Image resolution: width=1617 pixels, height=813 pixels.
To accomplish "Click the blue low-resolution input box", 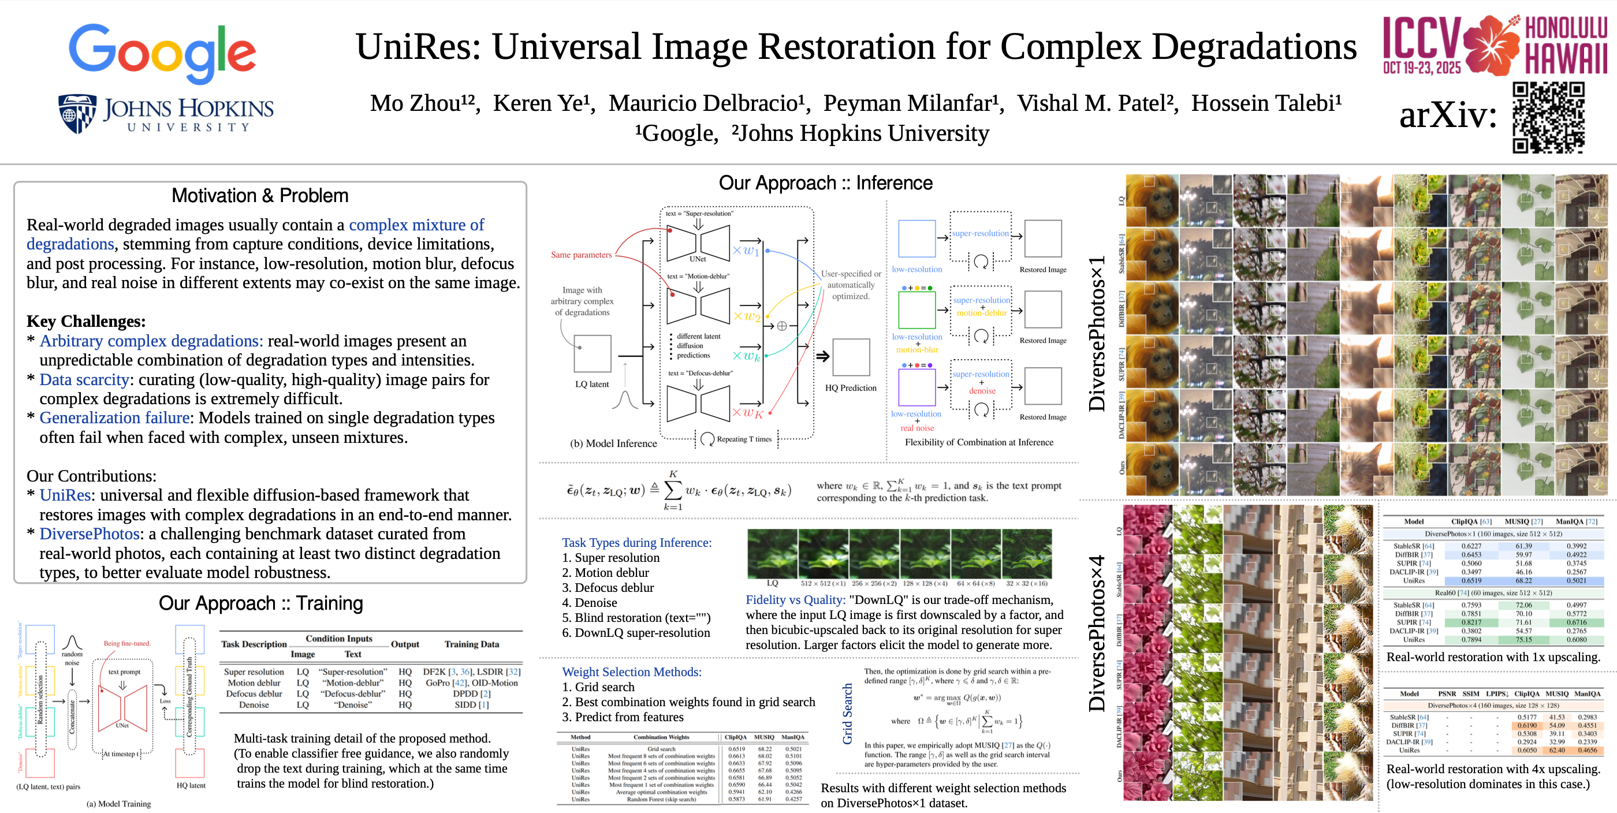I will [916, 238].
